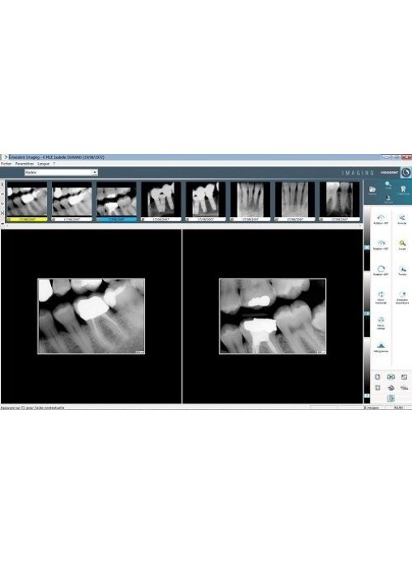The height and width of the screenshot is (564, 412).
Task: Click the Rotation -90° tool icon
Action: 381,218
